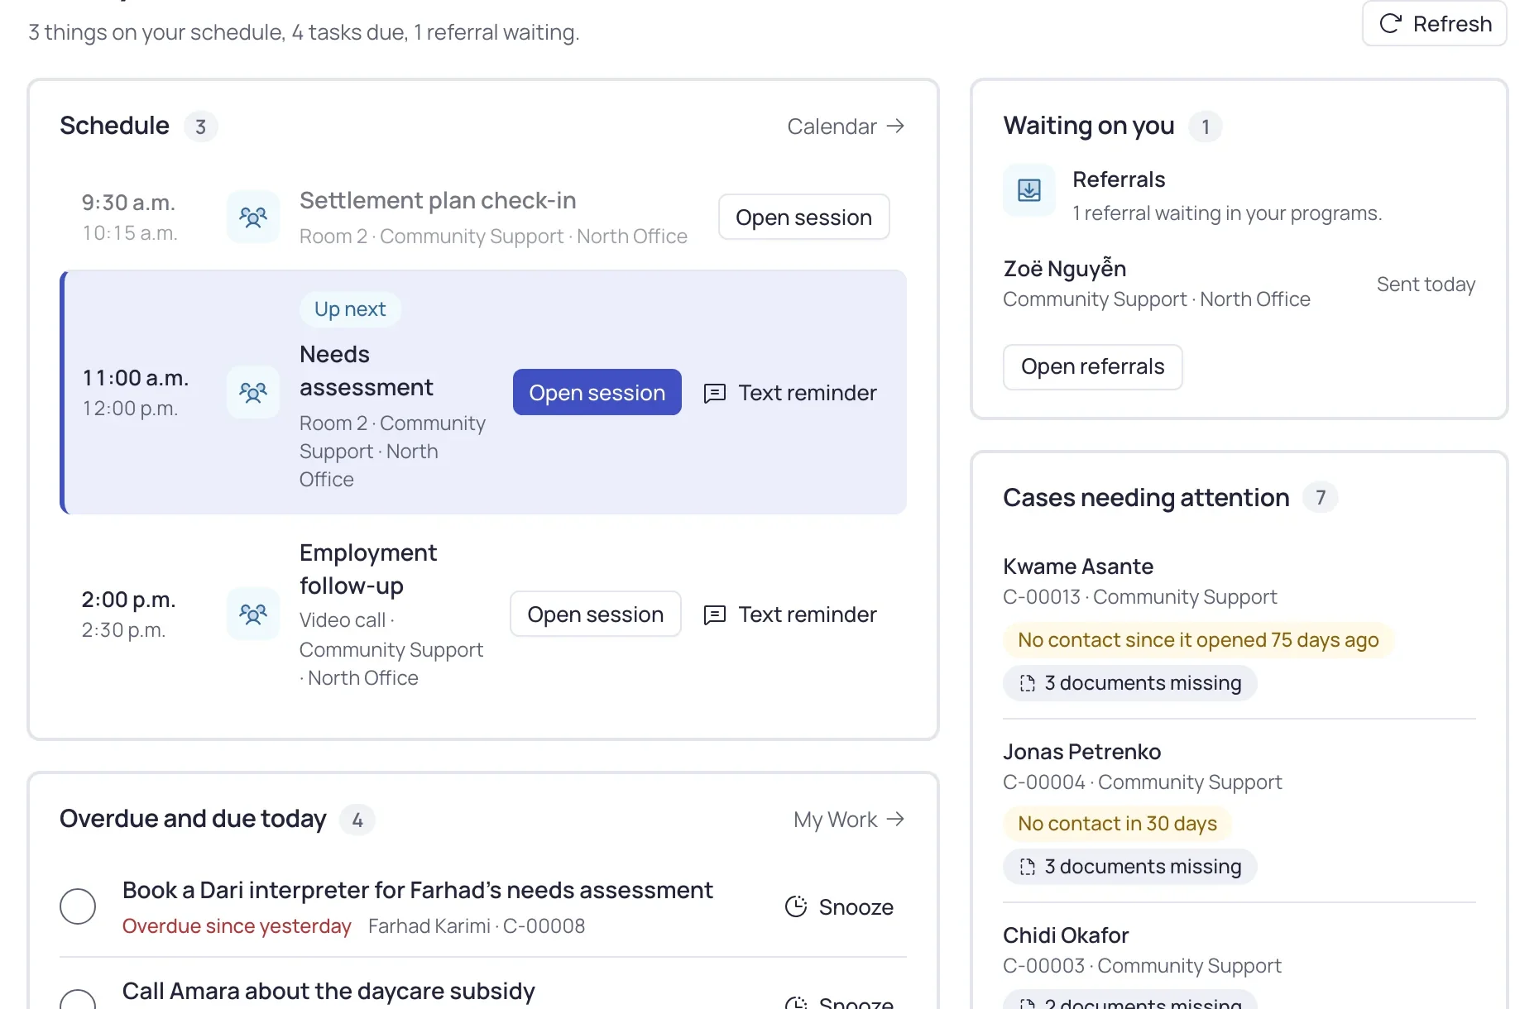This screenshot has height=1009, width=1539.
Task: Send Text reminder for Employment follow-up
Action: click(790, 614)
